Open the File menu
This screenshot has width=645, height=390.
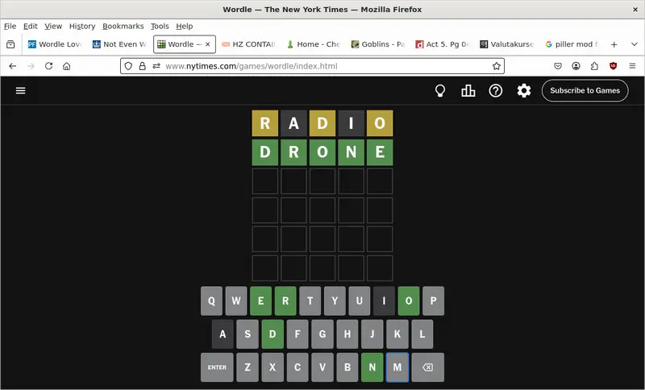point(10,26)
